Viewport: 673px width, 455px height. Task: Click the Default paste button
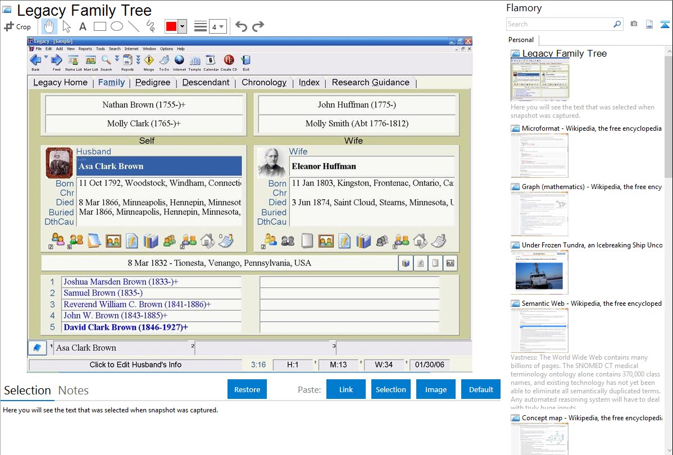point(481,389)
